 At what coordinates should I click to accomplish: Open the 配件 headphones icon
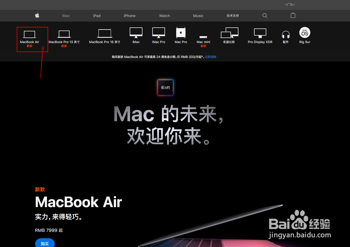click(x=286, y=35)
